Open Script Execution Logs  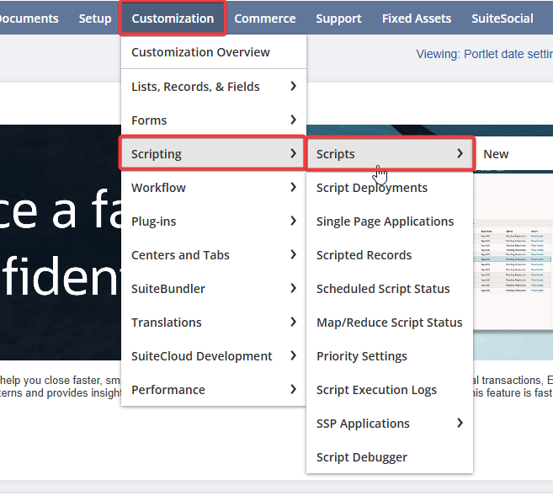click(x=390, y=390)
